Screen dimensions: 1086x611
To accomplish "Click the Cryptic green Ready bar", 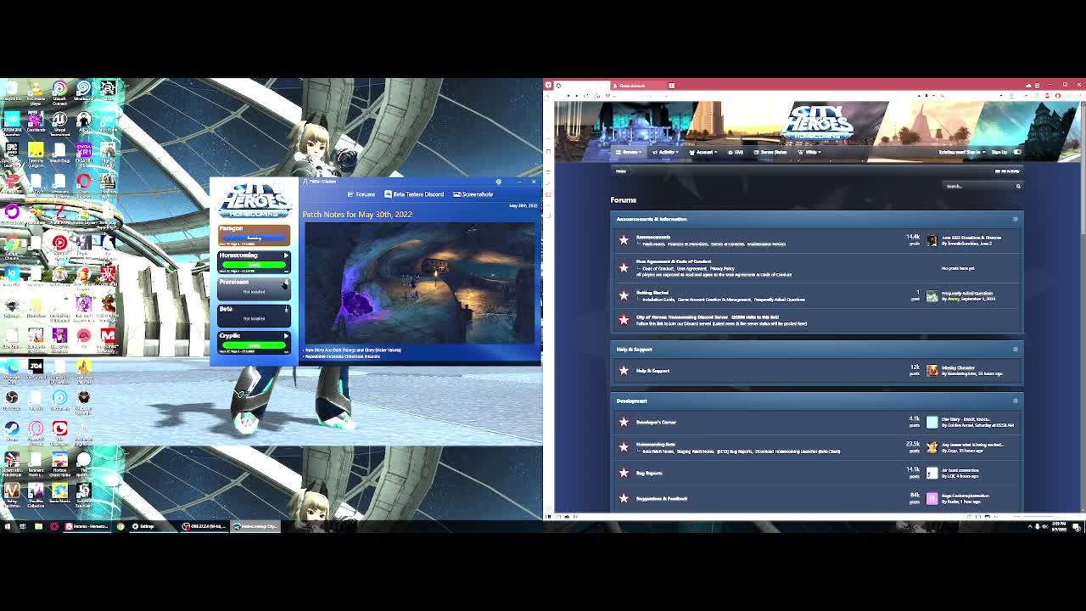I will coord(254,345).
